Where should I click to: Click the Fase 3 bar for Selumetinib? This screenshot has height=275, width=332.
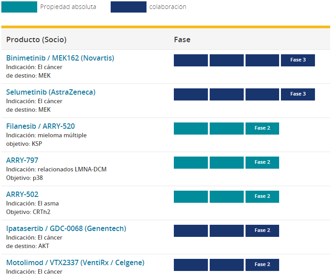pos(298,94)
